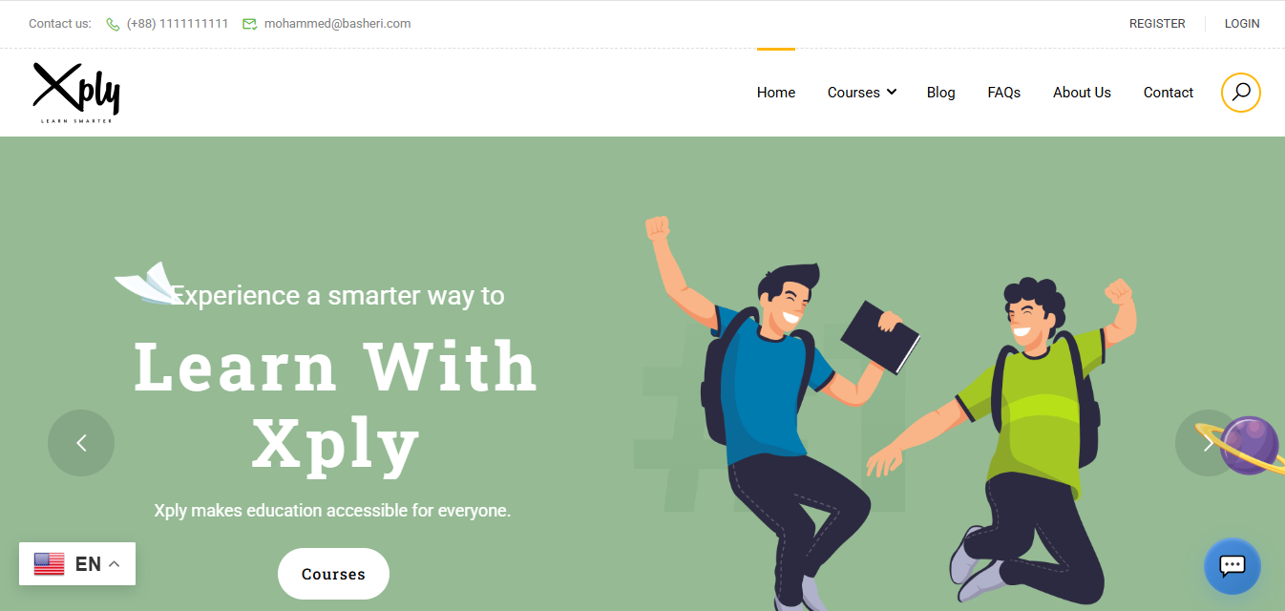
Task: Open the Blog menu item
Action: coord(940,93)
